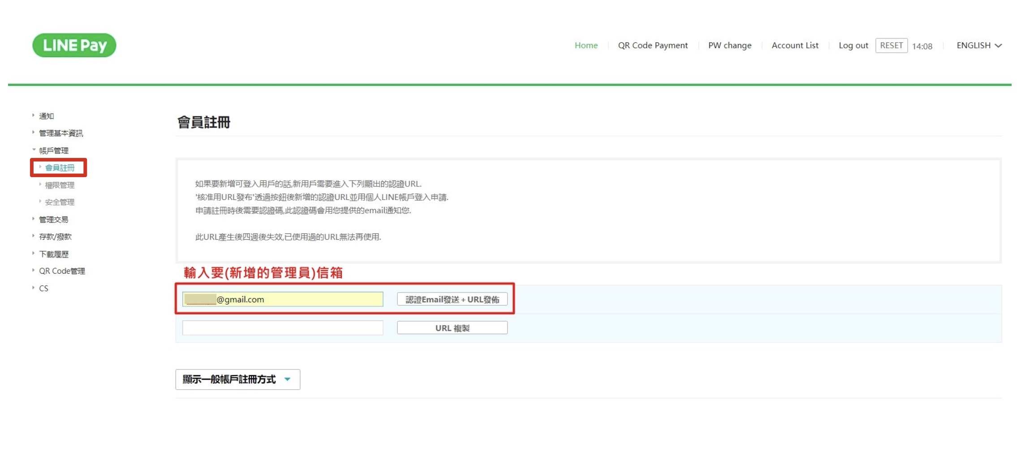Expand the QR Code管理 sidebar section
Screen dimensions: 1017x449
tap(62, 271)
